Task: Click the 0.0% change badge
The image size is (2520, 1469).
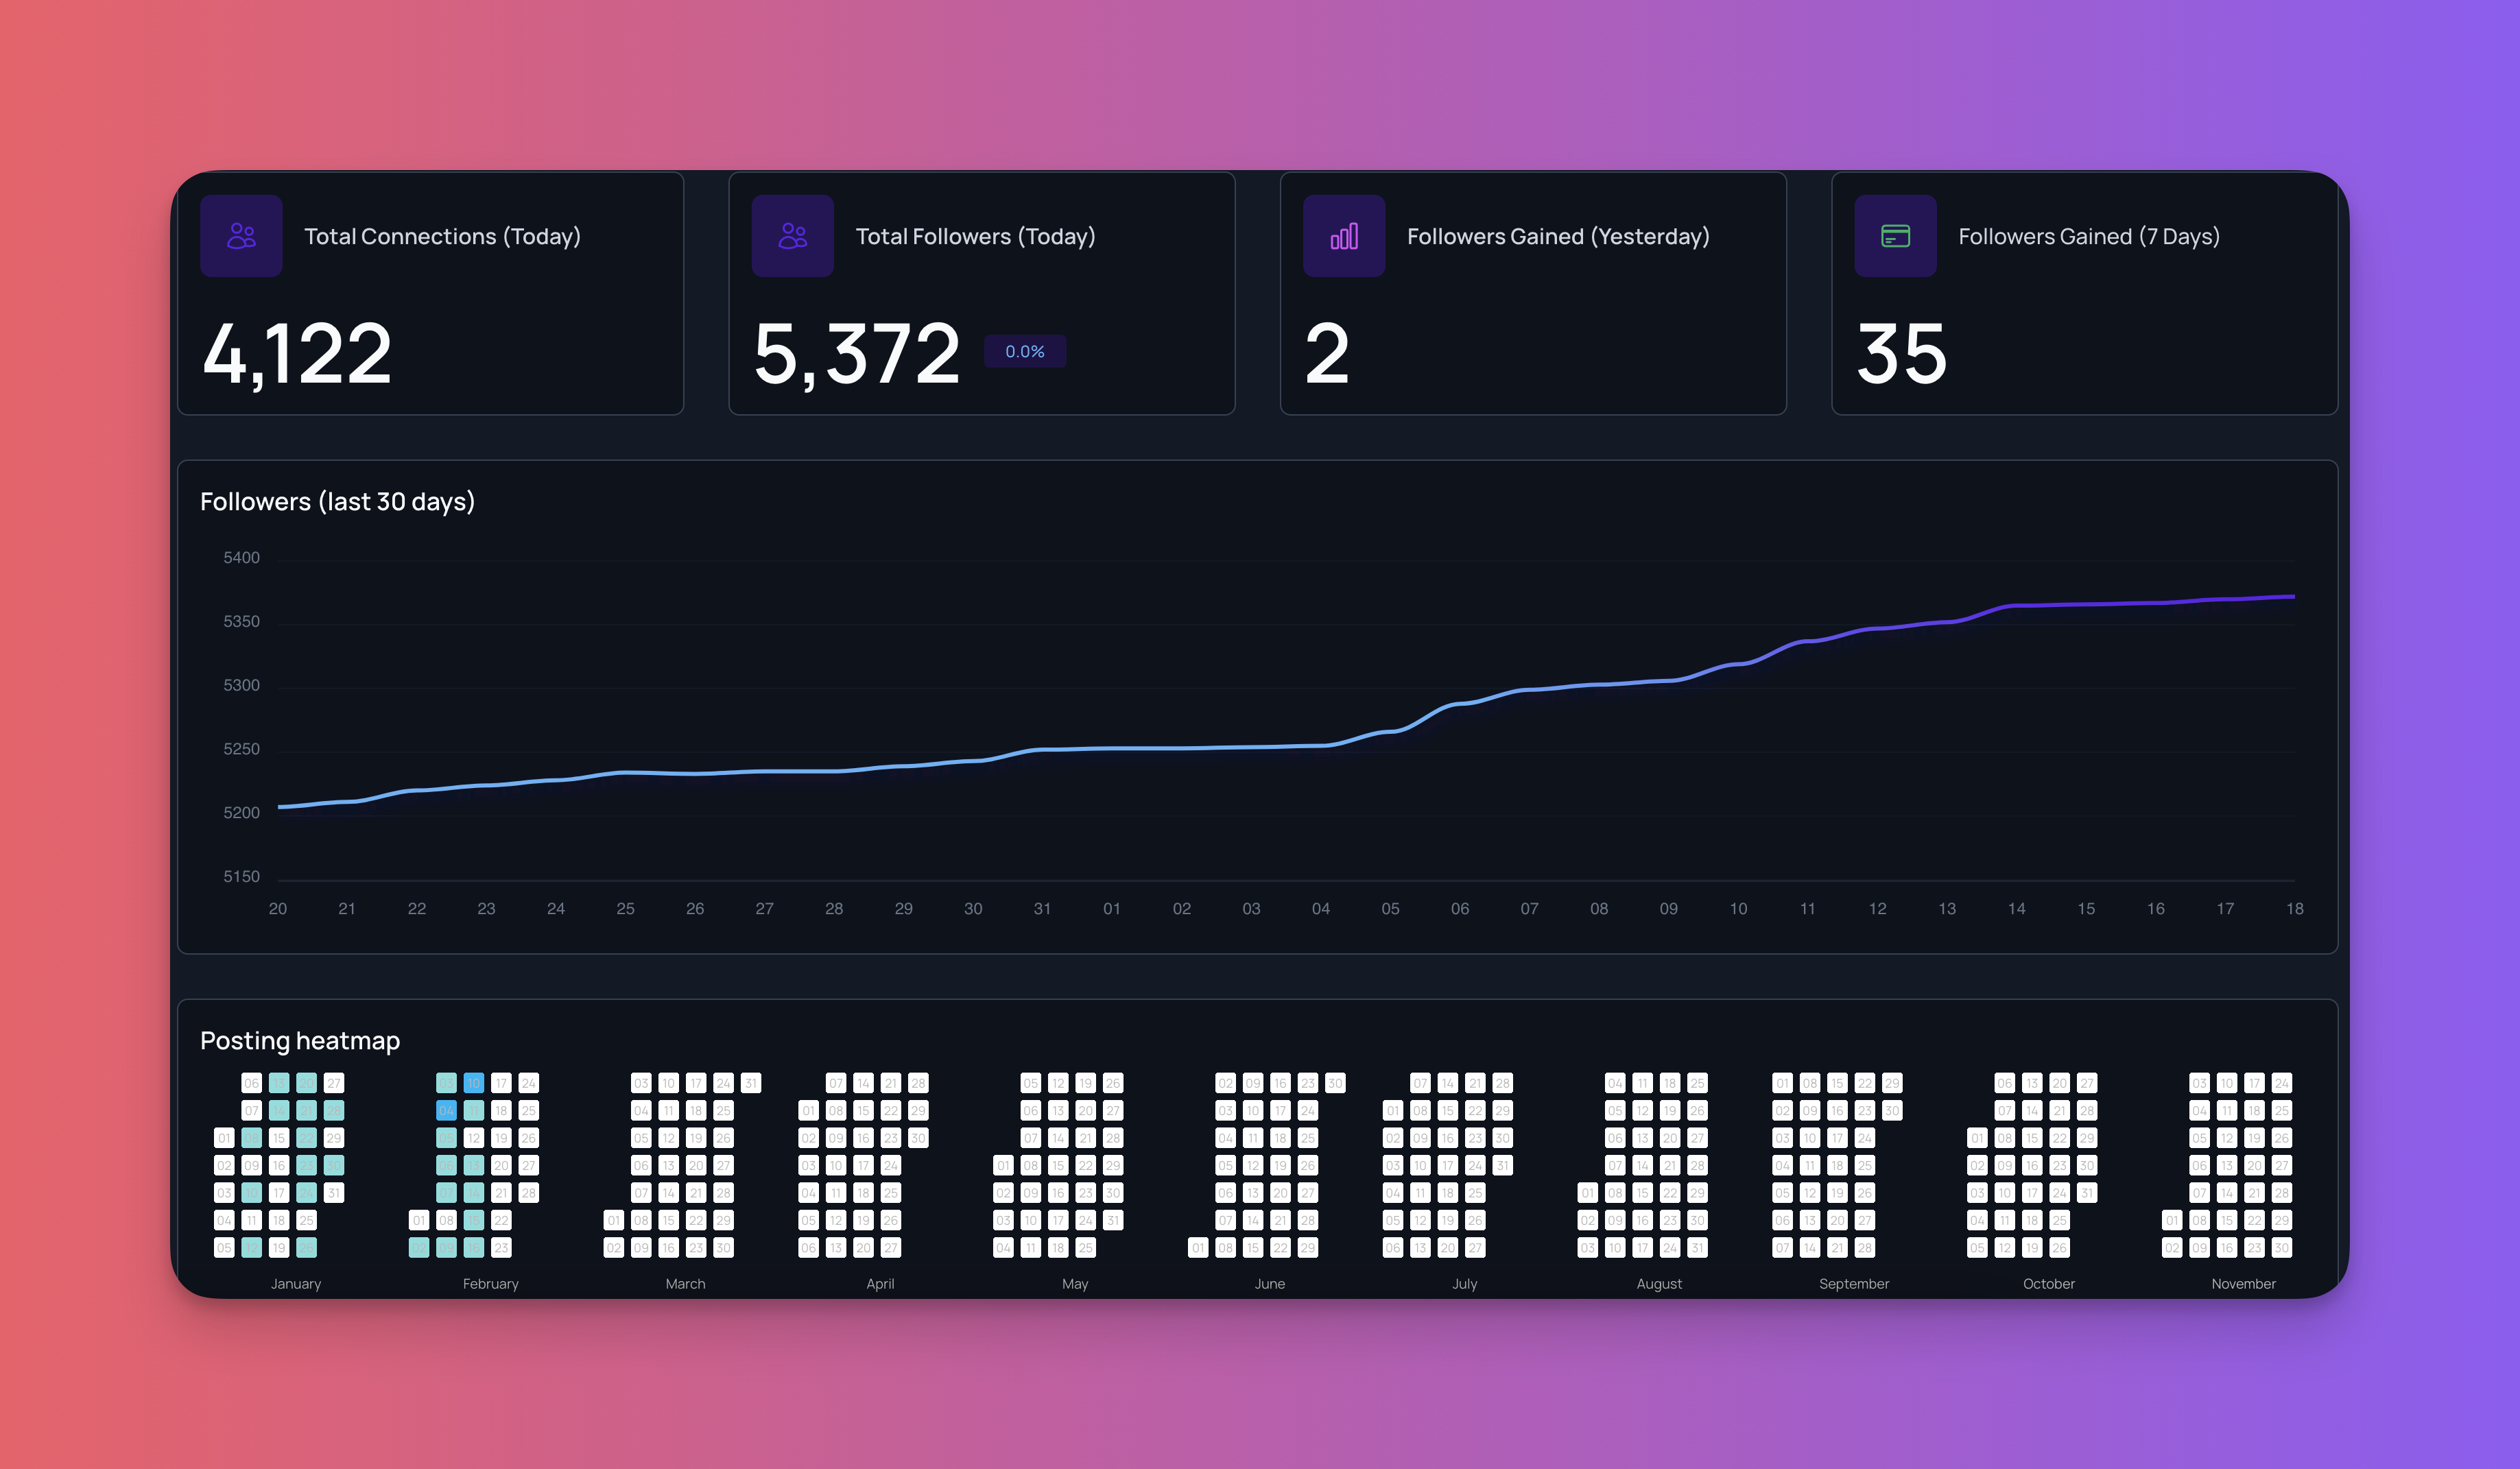Action: coord(1024,352)
